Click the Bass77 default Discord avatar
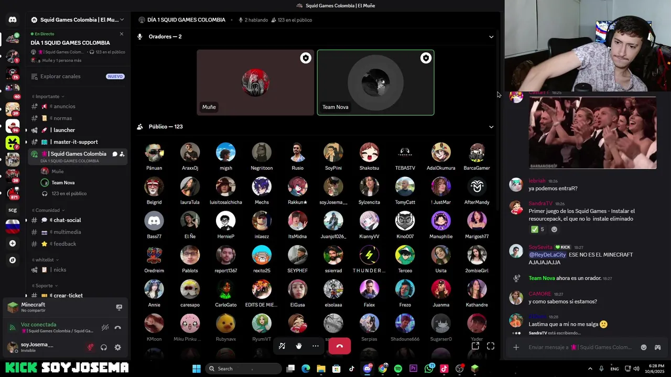 pos(154,220)
